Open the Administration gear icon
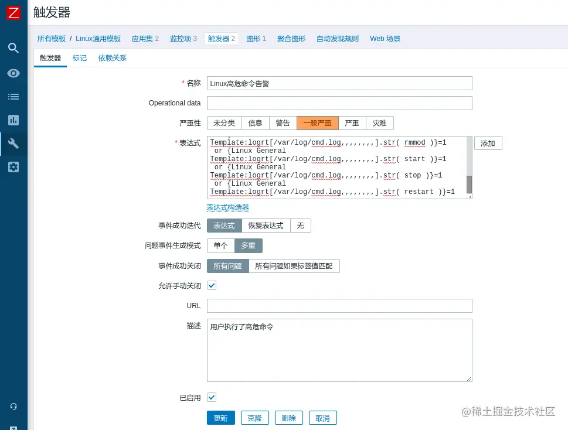 (13, 167)
